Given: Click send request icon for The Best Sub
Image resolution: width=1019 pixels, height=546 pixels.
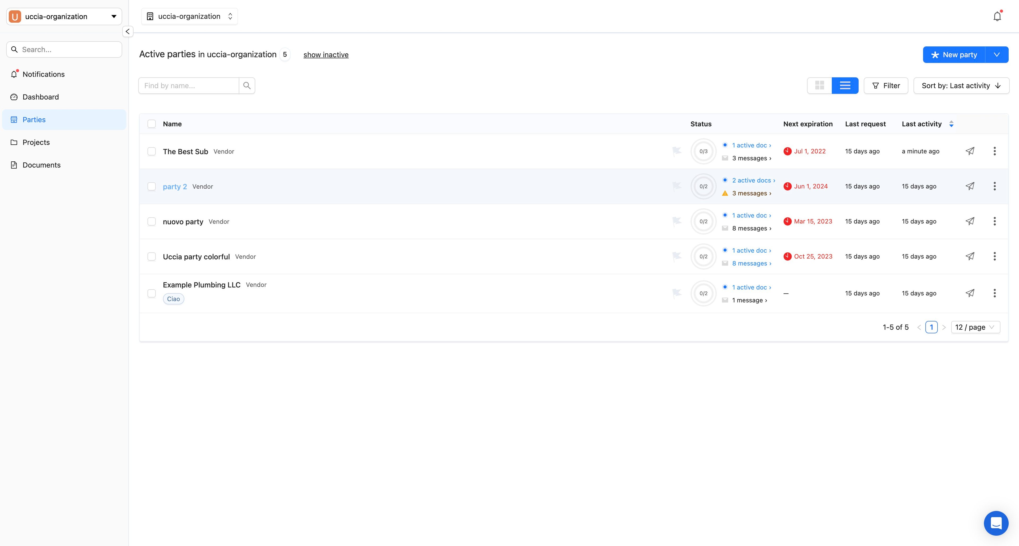Looking at the screenshot, I should click(x=970, y=151).
